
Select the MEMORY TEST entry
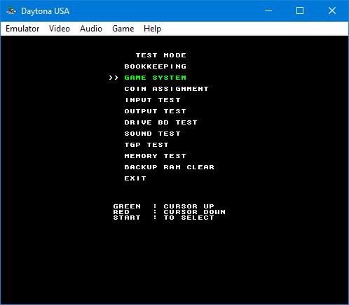156,156
